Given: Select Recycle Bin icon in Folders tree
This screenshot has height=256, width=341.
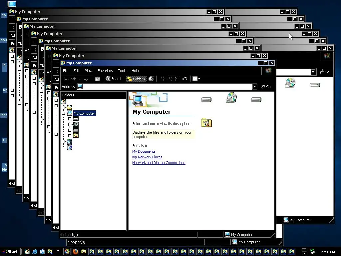Looking at the screenshot, I should tap(70, 147).
